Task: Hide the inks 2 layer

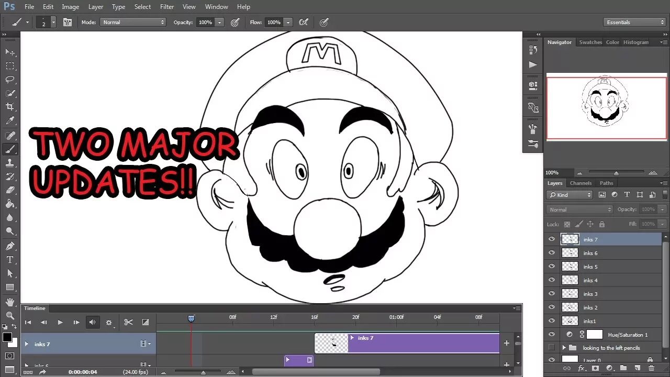Action: coord(551,307)
